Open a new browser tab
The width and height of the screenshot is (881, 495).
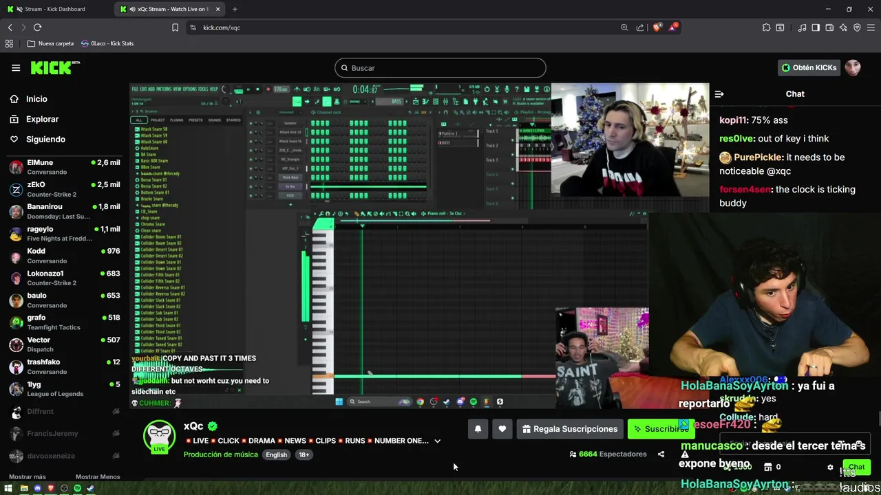pos(235,9)
